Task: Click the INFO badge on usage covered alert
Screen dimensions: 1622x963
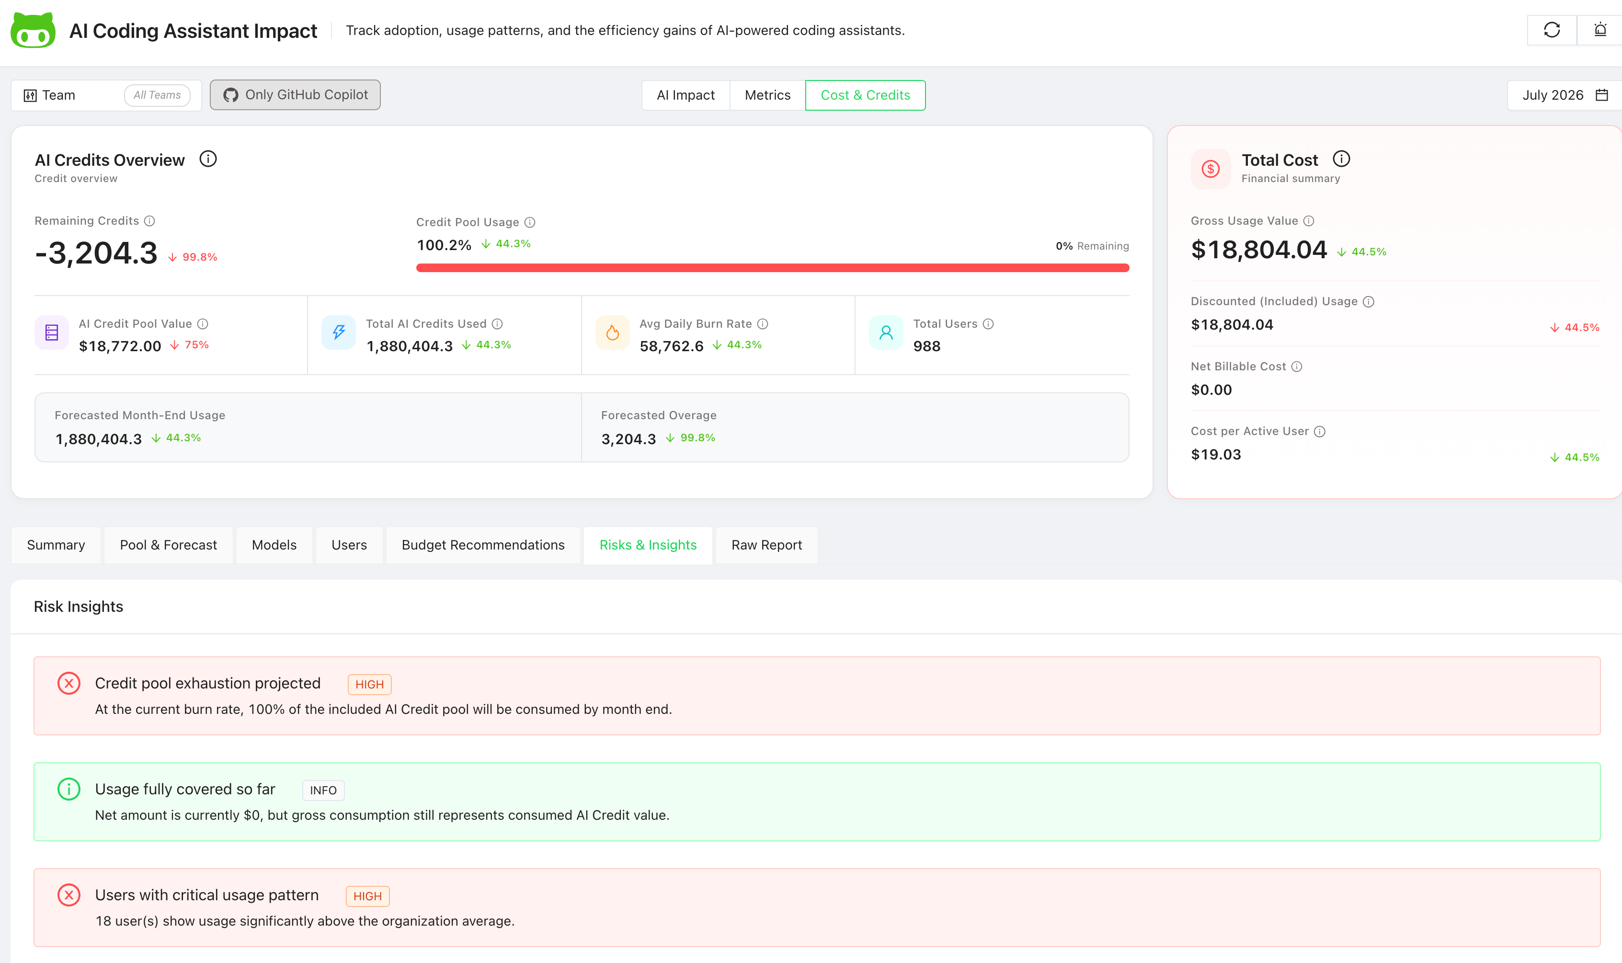Action: pos(323,791)
